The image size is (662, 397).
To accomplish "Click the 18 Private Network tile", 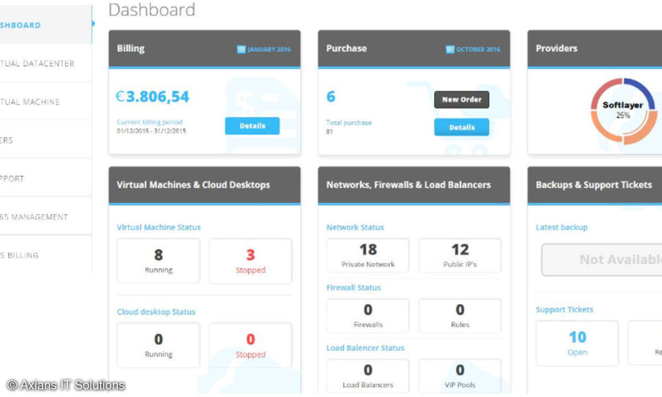I will (368, 255).
